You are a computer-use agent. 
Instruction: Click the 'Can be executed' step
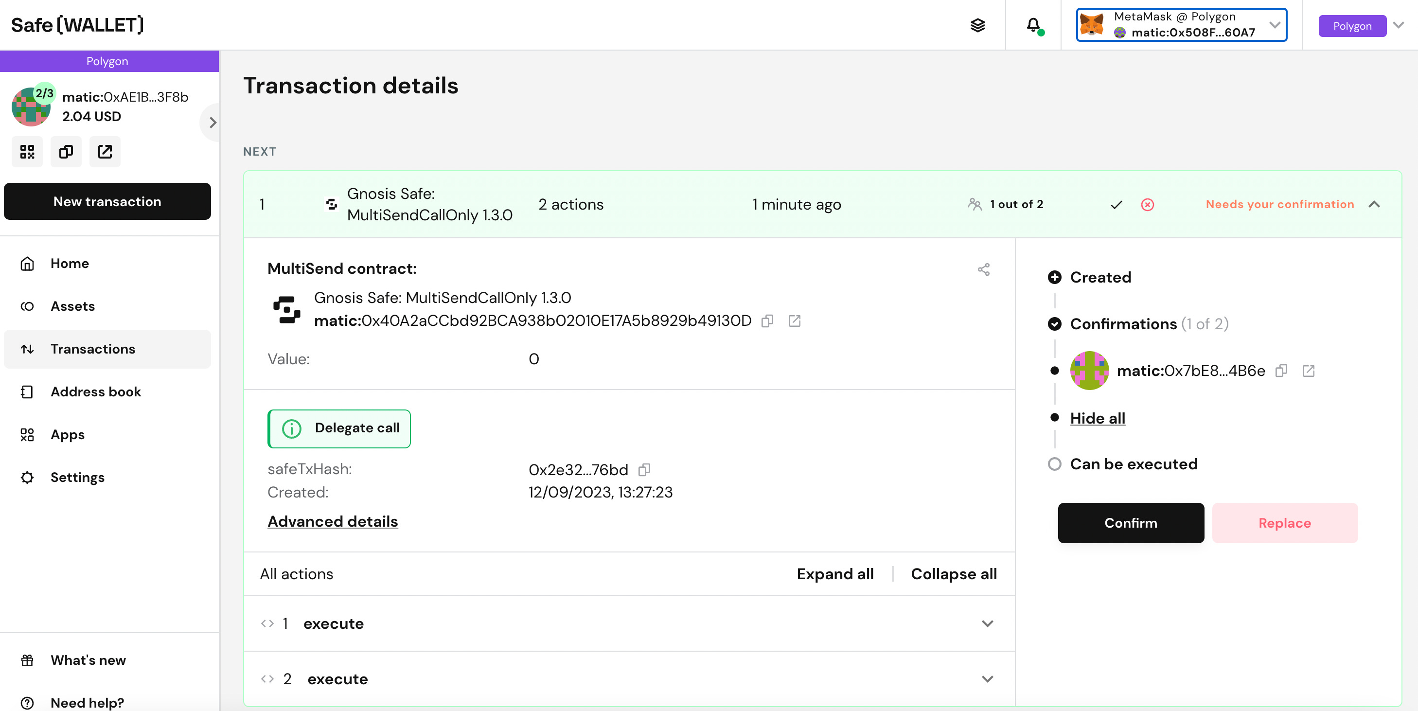pyautogui.click(x=1134, y=464)
